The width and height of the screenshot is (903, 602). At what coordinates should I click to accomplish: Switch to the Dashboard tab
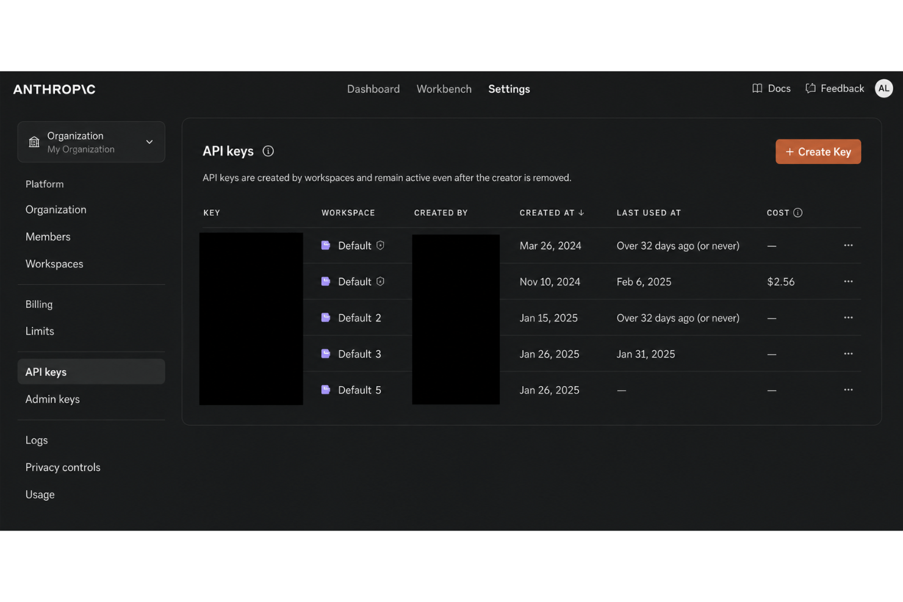(x=373, y=89)
